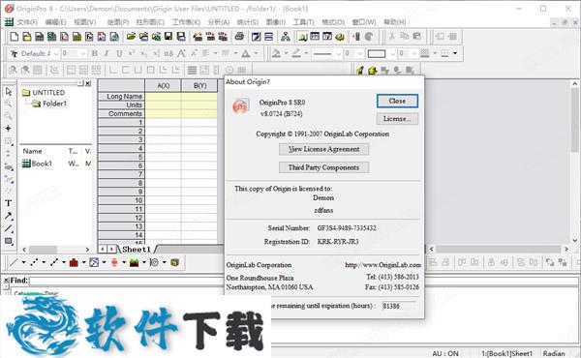Open the 分析(A) menu
581x358 pixels.
click(x=219, y=22)
